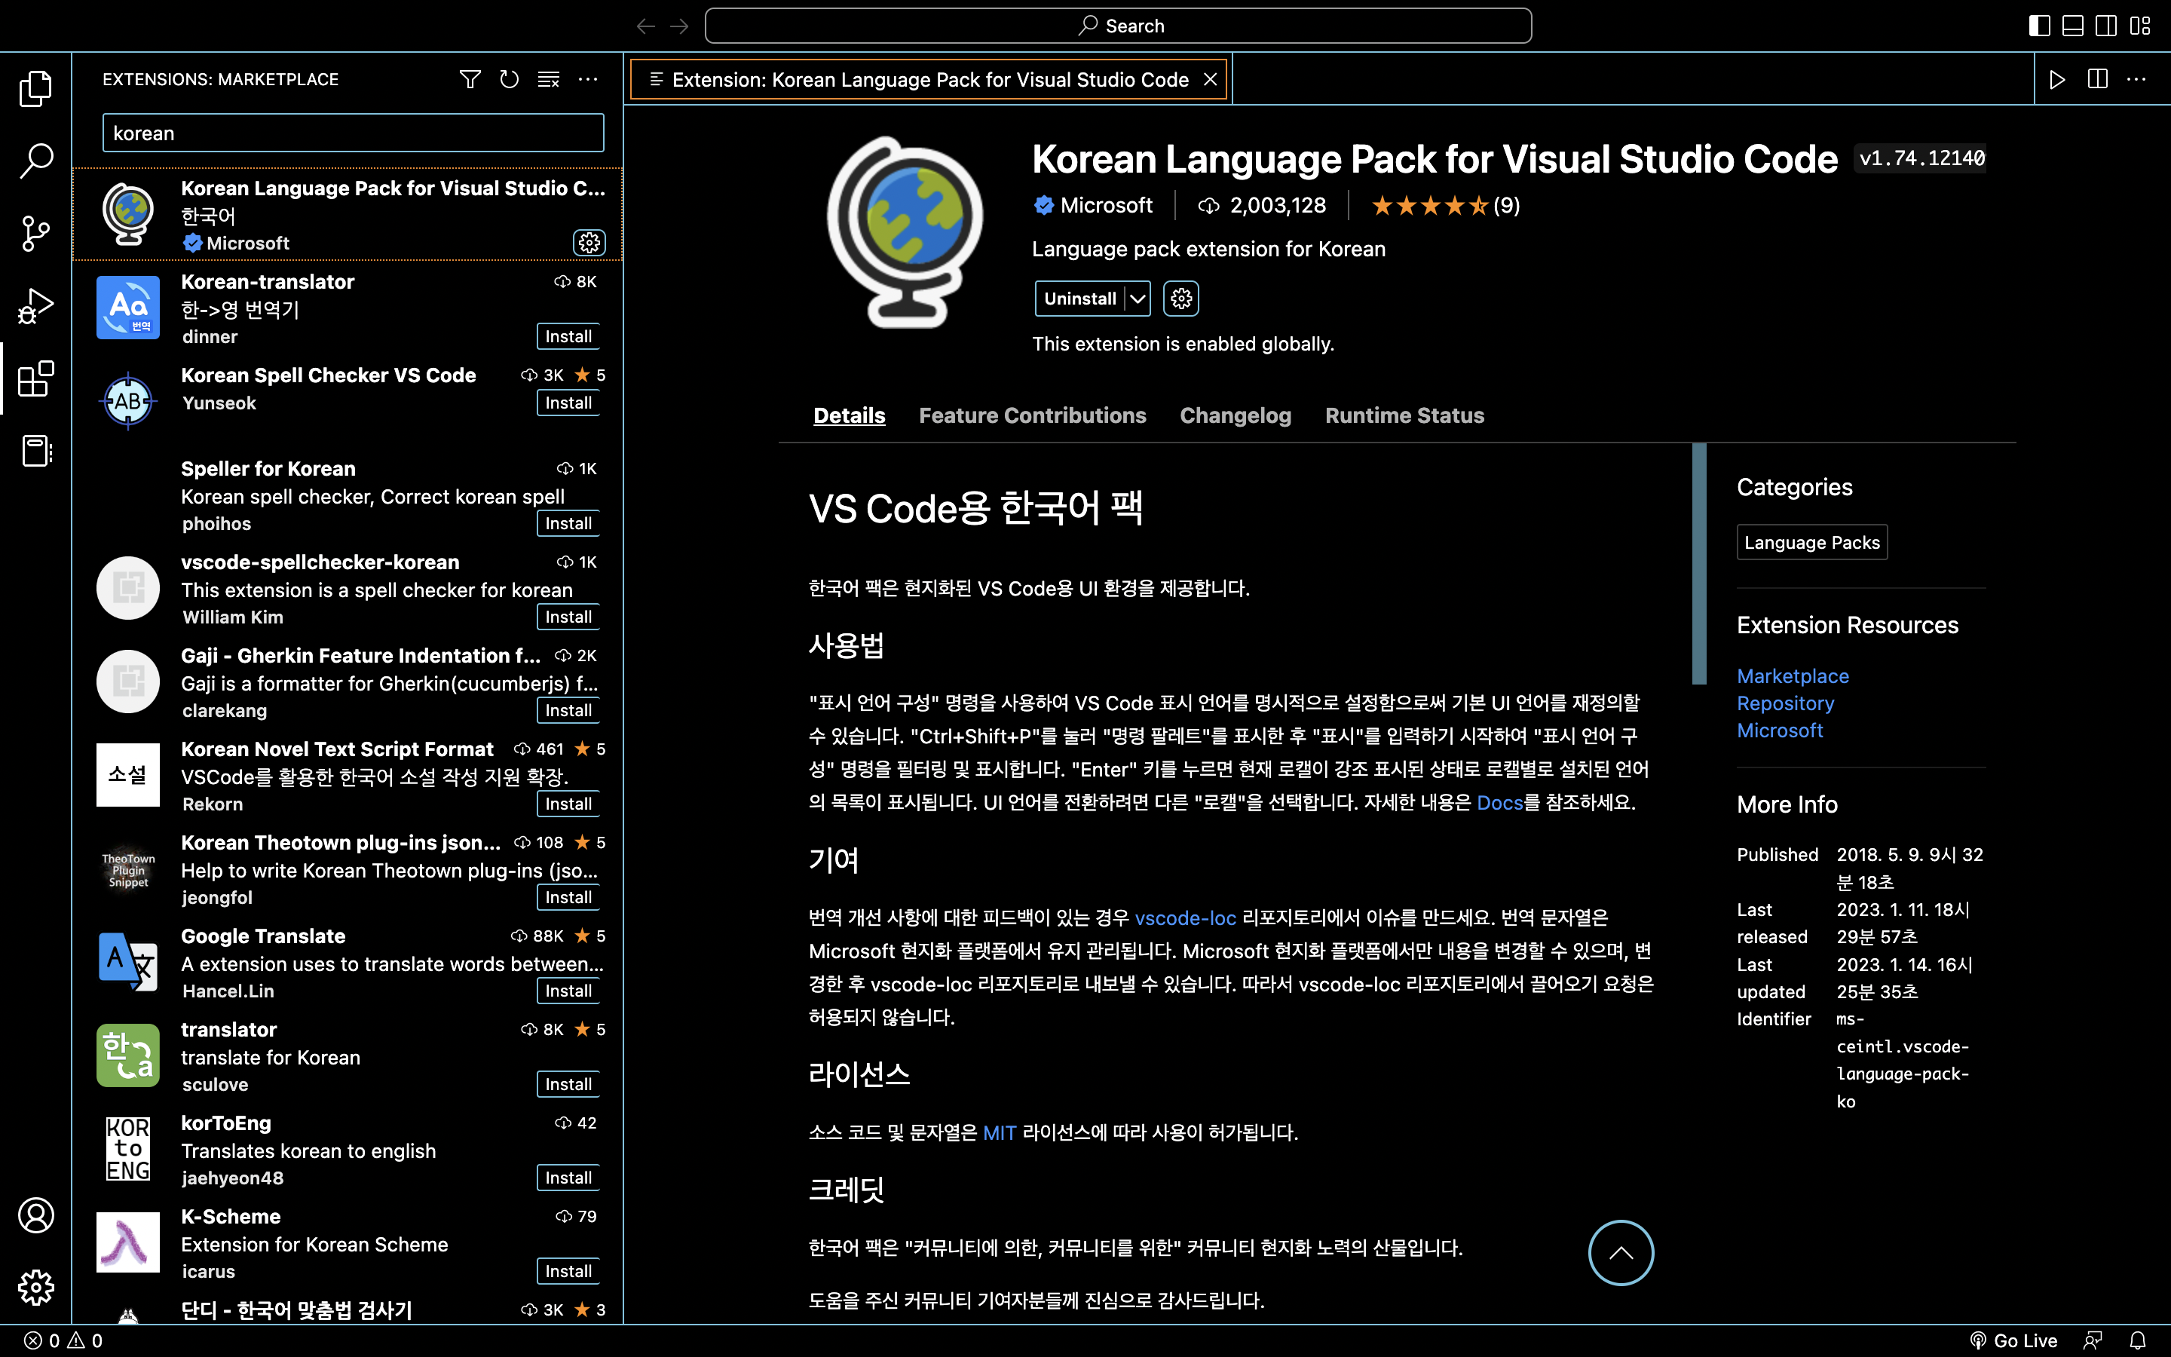The image size is (2171, 1357).
Task: Go back with navigation arrow
Action: click(645, 26)
